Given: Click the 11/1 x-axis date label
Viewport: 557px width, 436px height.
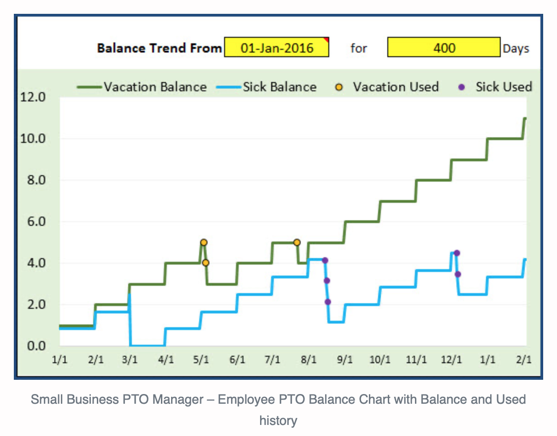Looking at the screenshot, I should point(416,360).
